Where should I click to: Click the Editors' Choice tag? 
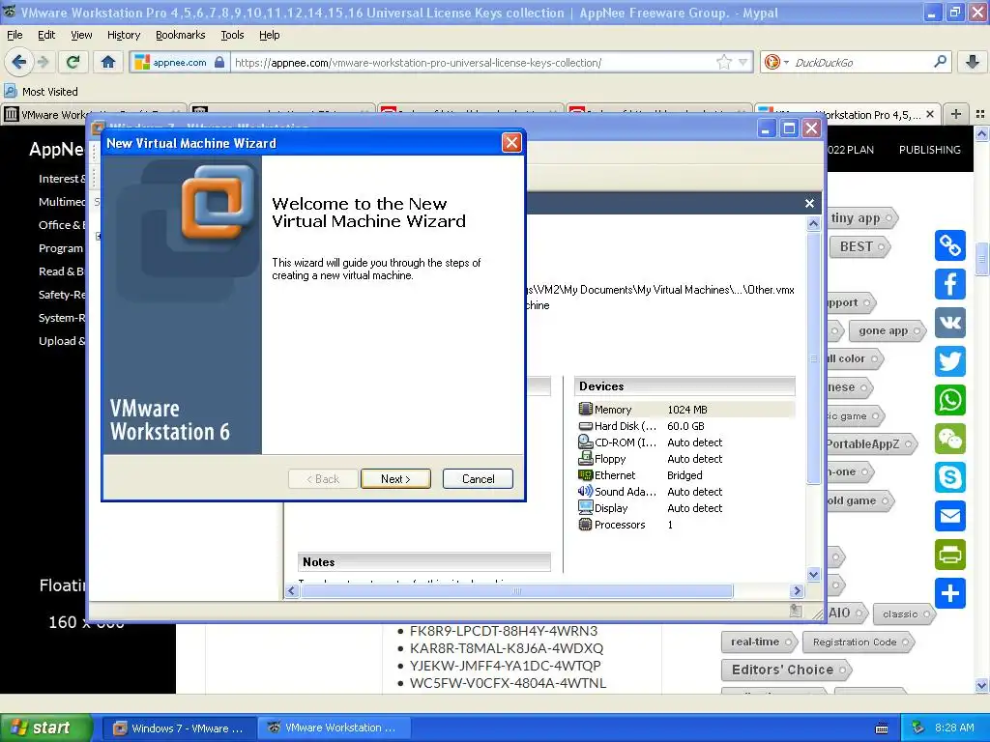[786, 670]
